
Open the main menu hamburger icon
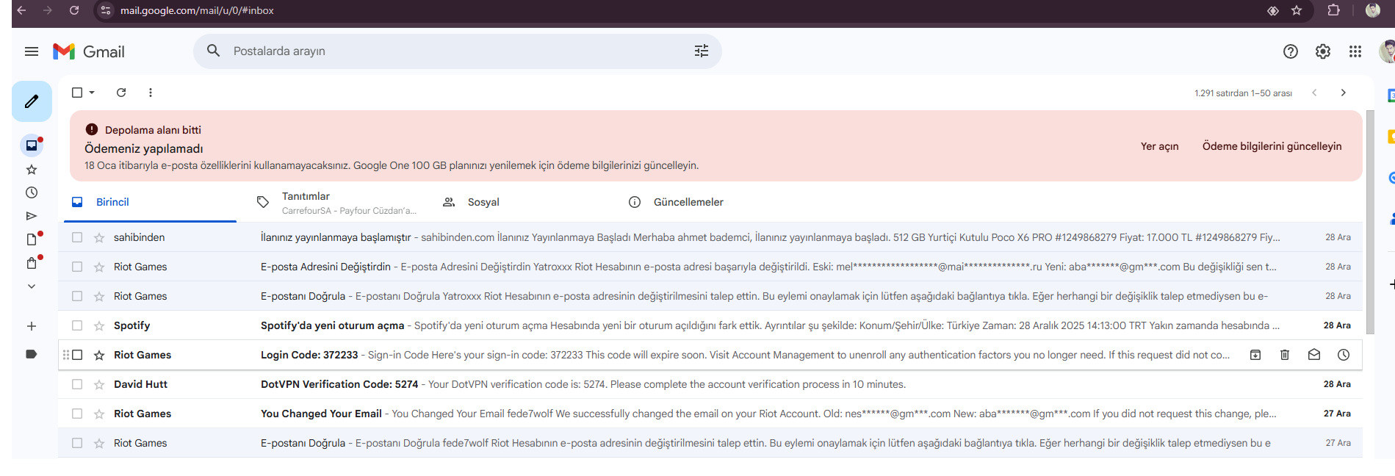(32, 51)
